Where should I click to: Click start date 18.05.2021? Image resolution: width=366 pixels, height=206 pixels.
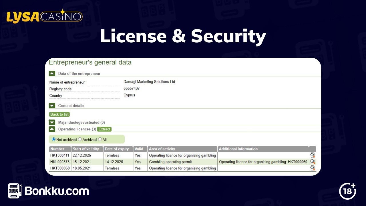(82, 168)
